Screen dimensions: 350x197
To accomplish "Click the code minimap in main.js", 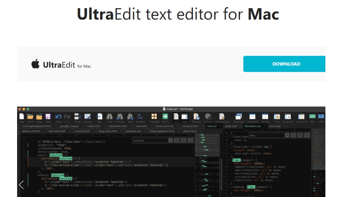I will 207,165.
